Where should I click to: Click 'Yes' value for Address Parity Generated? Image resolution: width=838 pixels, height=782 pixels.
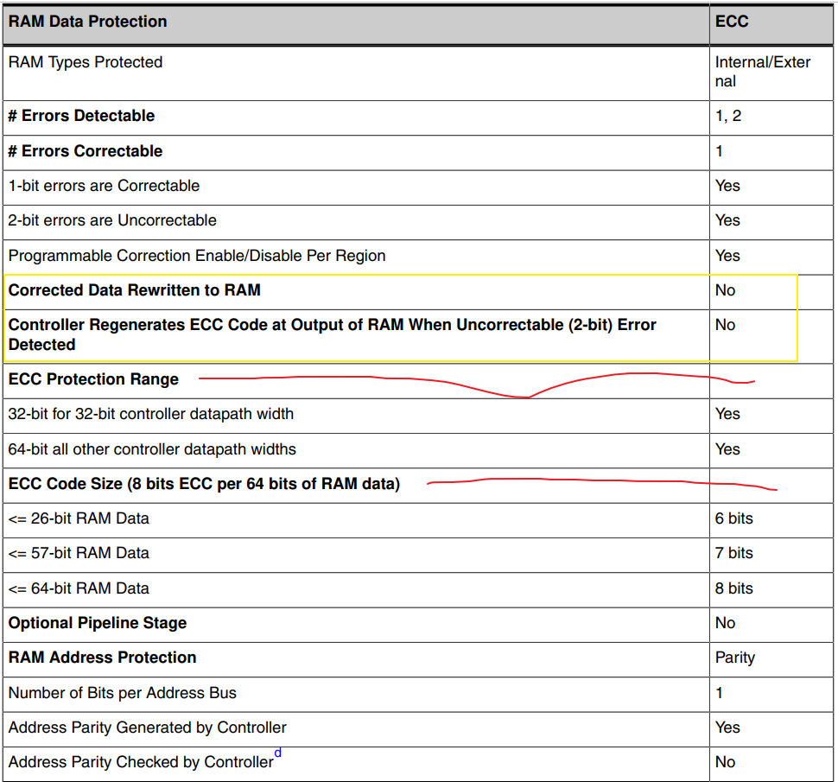click(727, 728)
